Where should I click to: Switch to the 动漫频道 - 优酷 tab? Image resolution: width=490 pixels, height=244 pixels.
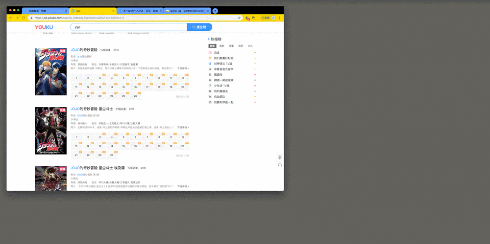[x=45, y=11]
